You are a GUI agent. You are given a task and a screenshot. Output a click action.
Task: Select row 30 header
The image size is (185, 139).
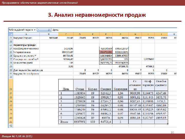tap(11, 70)
